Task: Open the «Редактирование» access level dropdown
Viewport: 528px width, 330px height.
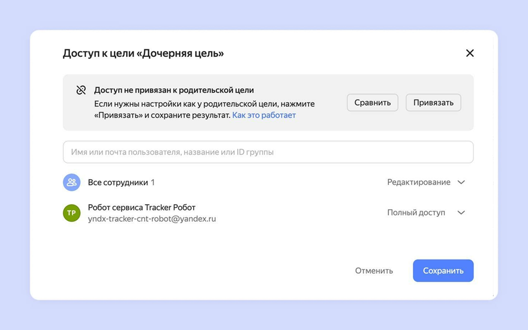Action: pos(419,182)
